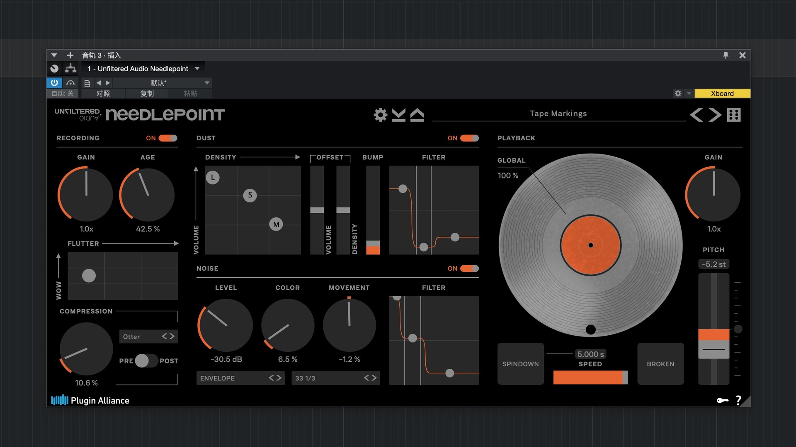
Task: Open Needlepoint settings gear
Action: click(x=380, y=115)
